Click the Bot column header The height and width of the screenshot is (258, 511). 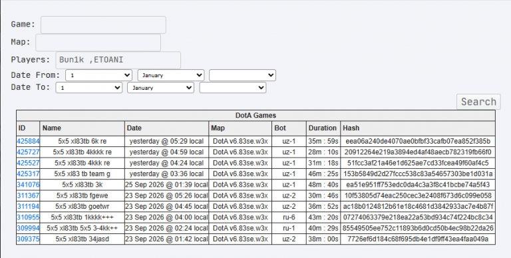(289, 128)
